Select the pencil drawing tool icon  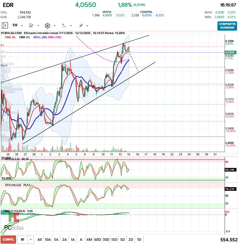81,25
